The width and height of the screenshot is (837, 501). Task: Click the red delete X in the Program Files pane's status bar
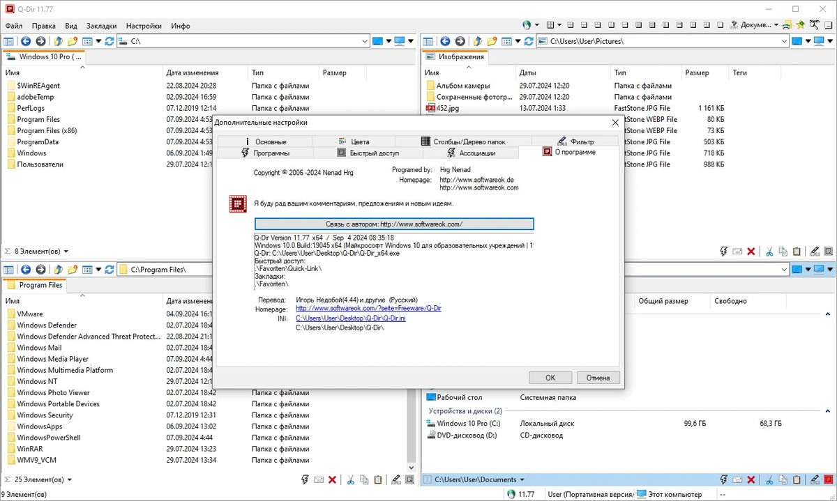332,479
